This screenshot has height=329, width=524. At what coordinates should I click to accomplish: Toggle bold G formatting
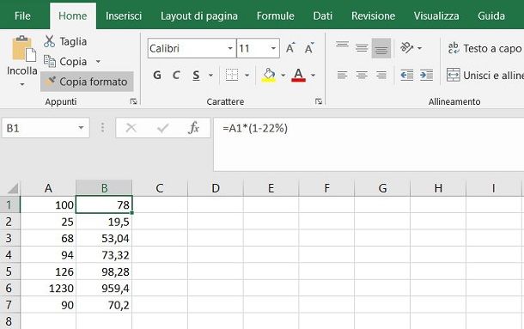(x=157, y=76)
